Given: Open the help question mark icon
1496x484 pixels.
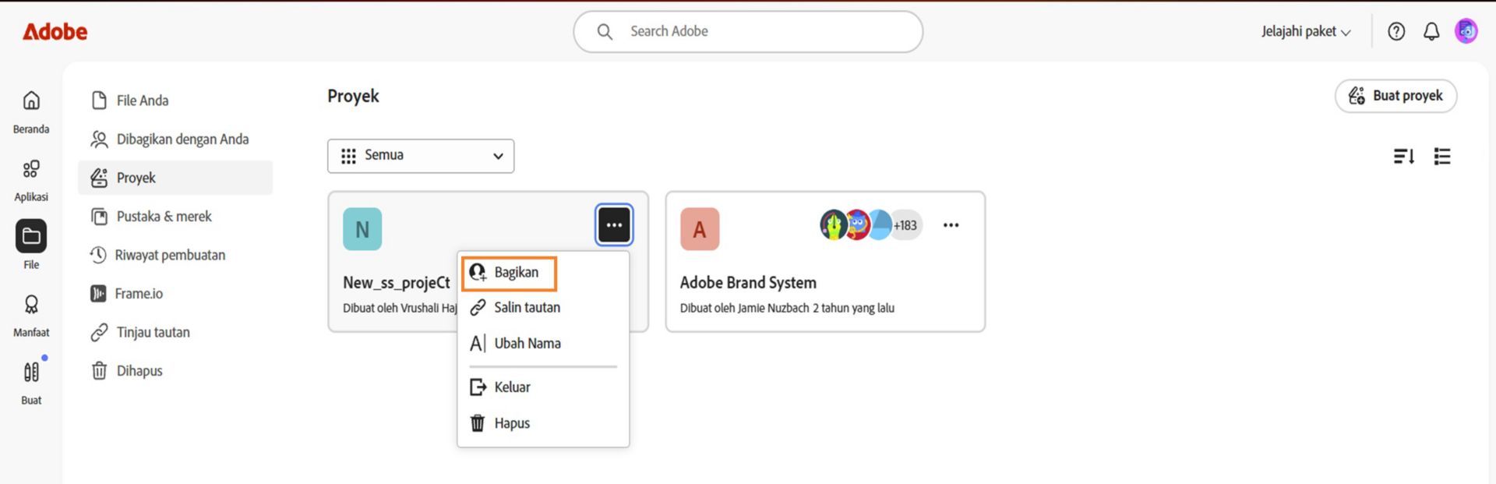Looking at the screenshot, I should pos(1396,31).
